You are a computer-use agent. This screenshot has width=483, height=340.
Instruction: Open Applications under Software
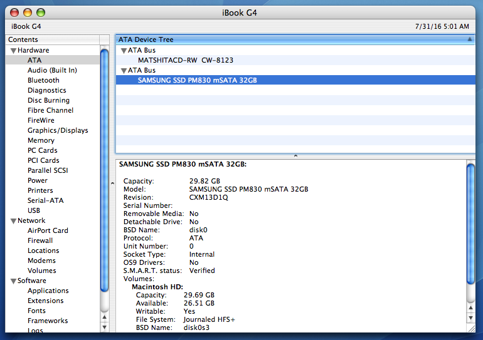(x=48, y=291)
